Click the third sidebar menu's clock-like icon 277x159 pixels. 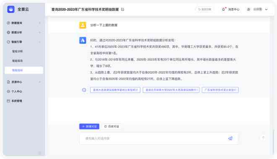pyautogui.click(x=8, y=42)
